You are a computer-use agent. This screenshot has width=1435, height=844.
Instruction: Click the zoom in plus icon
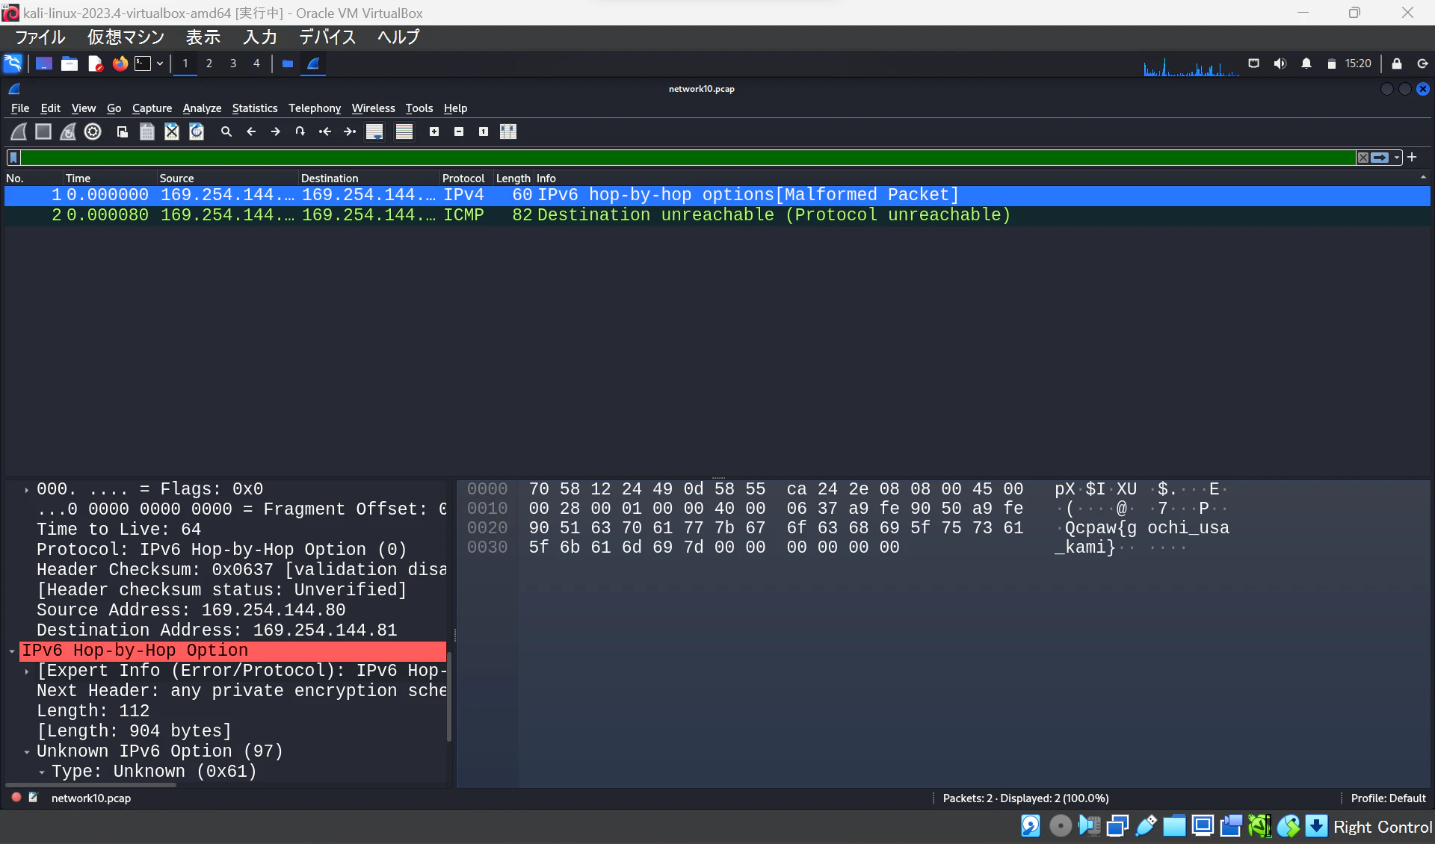pyautogui.click(x=434, y=131)
